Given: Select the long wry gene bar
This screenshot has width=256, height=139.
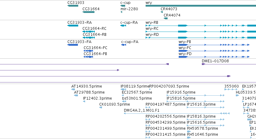Looking at the screenshot, I should (201, 6).
